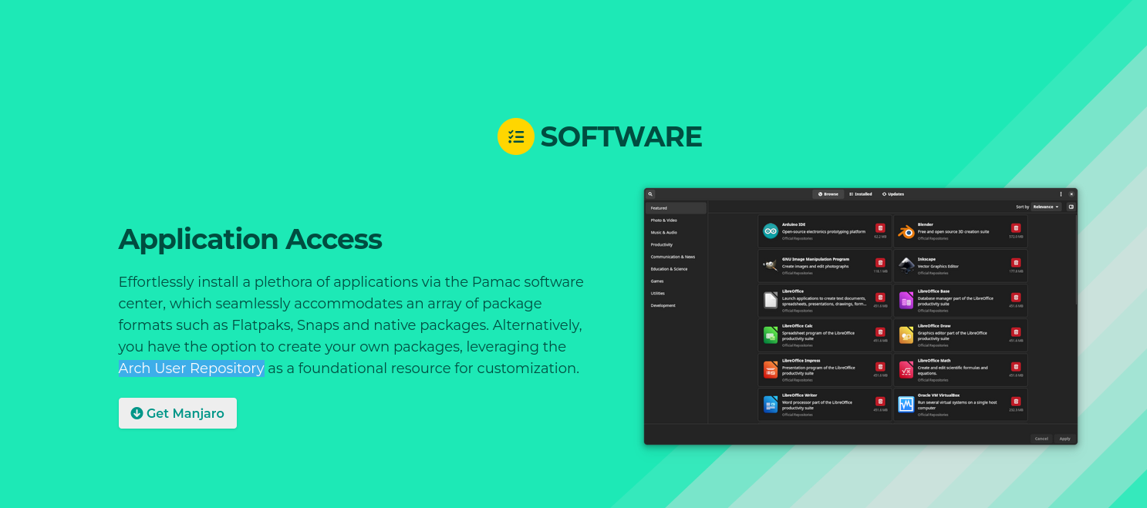
Task: Click the Oracle VM VirtualBox title text
Action: tap(939, 395)
